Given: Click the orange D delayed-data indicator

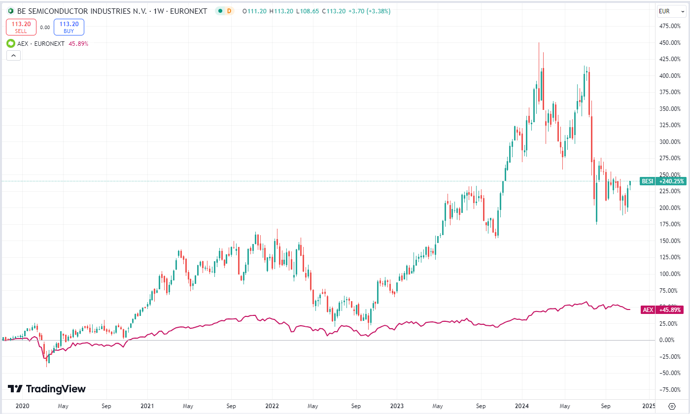Looking at the screenshot, I should pyautogui.click(x=228, y=11).
